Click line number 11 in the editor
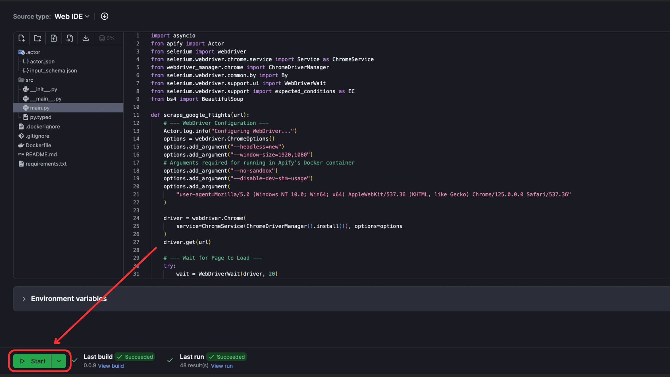 click(136, 115)
